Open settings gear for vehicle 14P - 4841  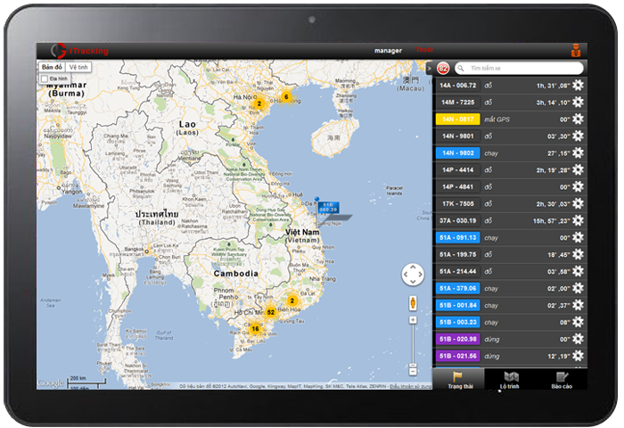coord(578,186)
